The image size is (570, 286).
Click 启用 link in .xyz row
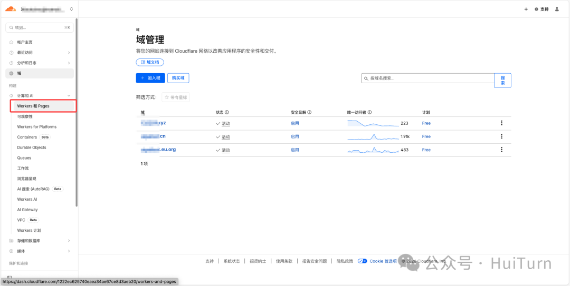pos(295,123)
